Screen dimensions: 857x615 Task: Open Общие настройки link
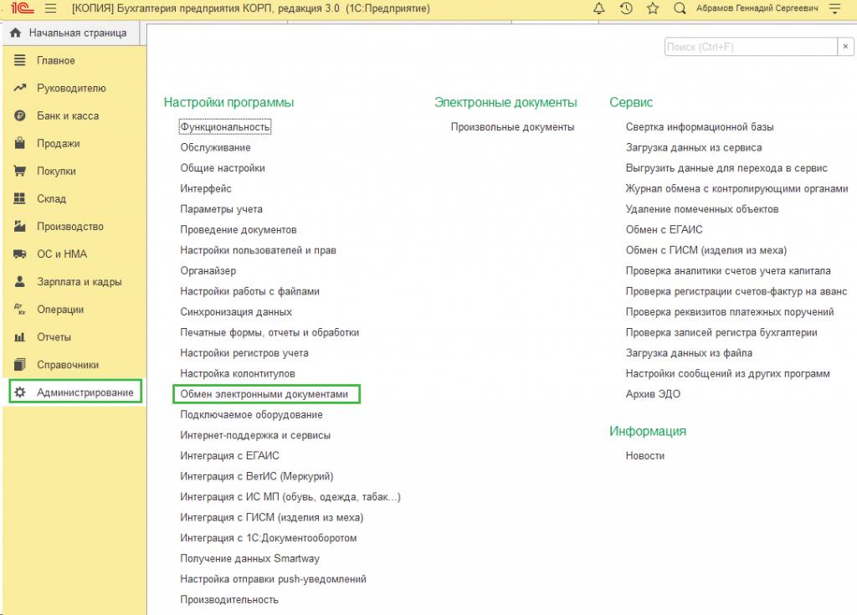(223, 168)
